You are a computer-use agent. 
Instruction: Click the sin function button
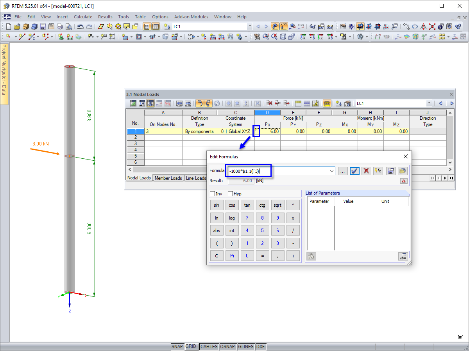pyautogui.click(x=217, y=205)
